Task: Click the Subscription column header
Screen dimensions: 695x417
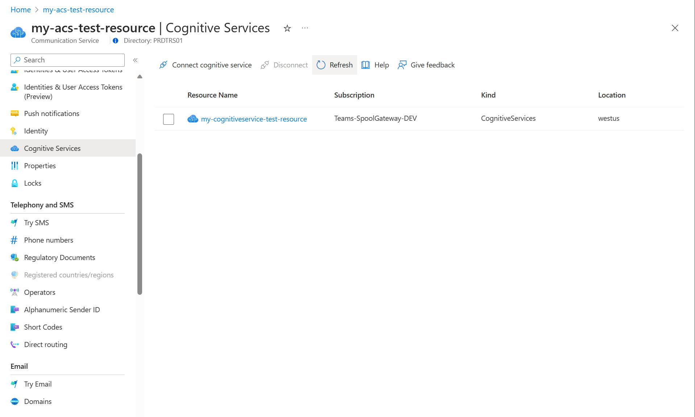Action: (x=354, y=95)
